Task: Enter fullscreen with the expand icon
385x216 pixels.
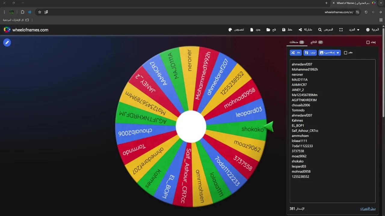Action: click(x=341, y=30)
